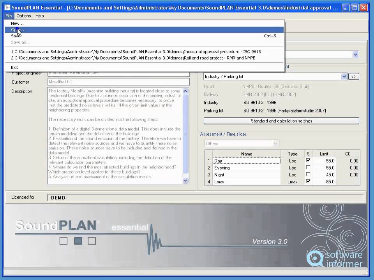
Task: Click the Day limit value 55.0
Action: [x=324, y=161]
